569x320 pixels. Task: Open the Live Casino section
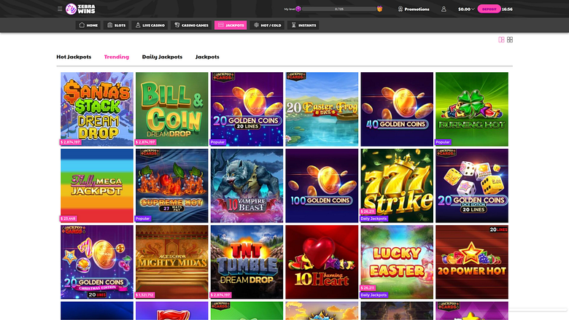coord(150,25)
